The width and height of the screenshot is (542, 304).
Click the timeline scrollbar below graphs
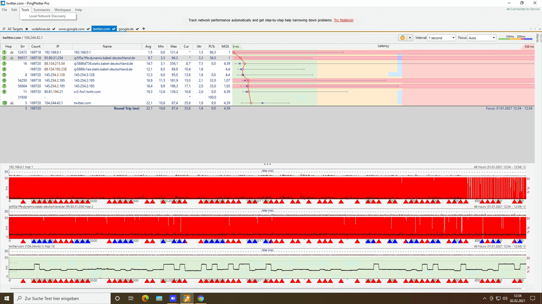coord(266,288)
